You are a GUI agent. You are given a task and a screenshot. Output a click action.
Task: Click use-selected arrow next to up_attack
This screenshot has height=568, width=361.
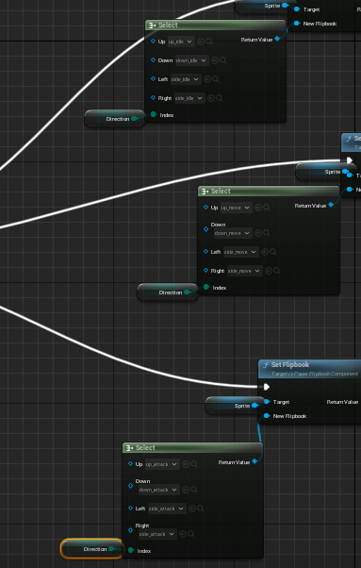185,464
